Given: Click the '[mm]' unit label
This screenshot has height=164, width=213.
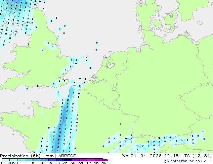Looking at the screenshot, I should (49, 156).
